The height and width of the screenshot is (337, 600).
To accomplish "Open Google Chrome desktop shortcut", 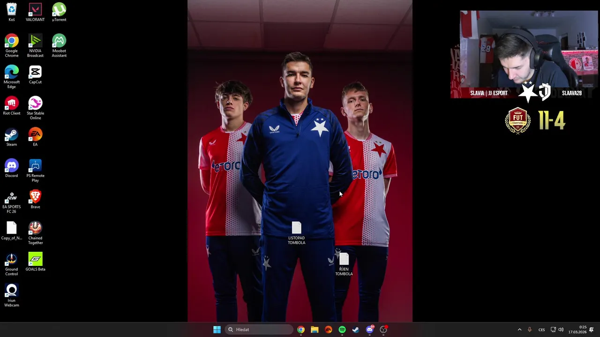I will [12, 46].
